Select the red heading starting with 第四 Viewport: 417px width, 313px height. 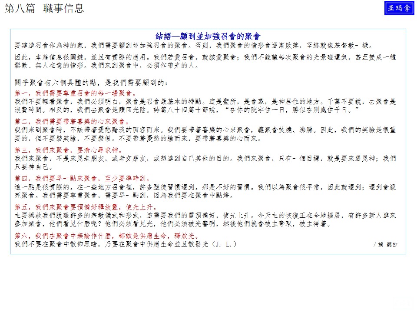(x=83, y=179)
